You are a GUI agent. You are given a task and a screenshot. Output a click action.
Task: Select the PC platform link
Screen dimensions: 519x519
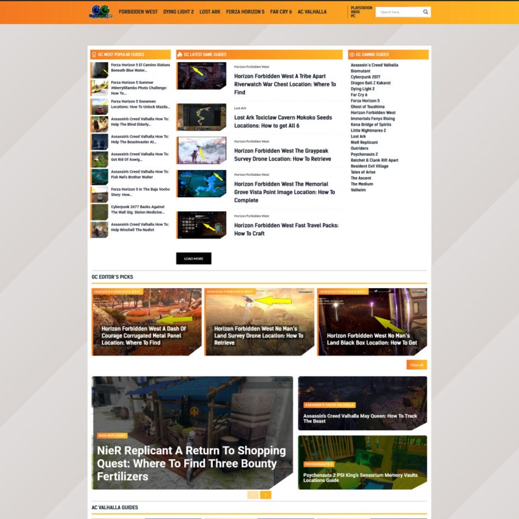(x=353, y=16)
